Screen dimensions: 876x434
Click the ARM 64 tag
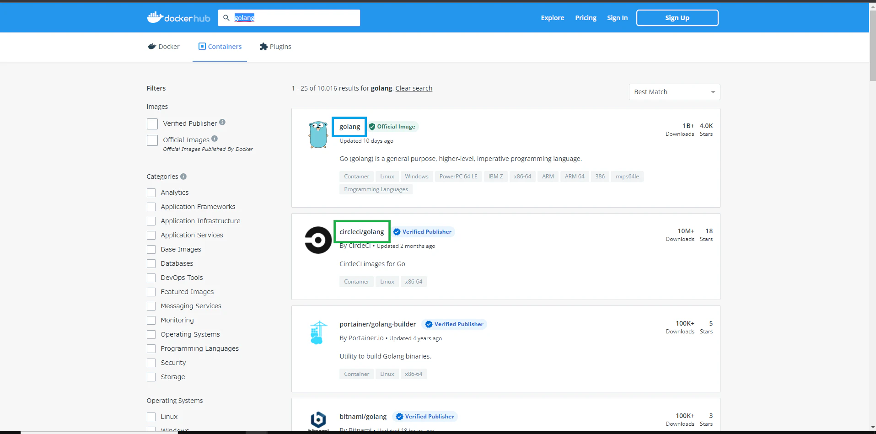tap(575, 177)
